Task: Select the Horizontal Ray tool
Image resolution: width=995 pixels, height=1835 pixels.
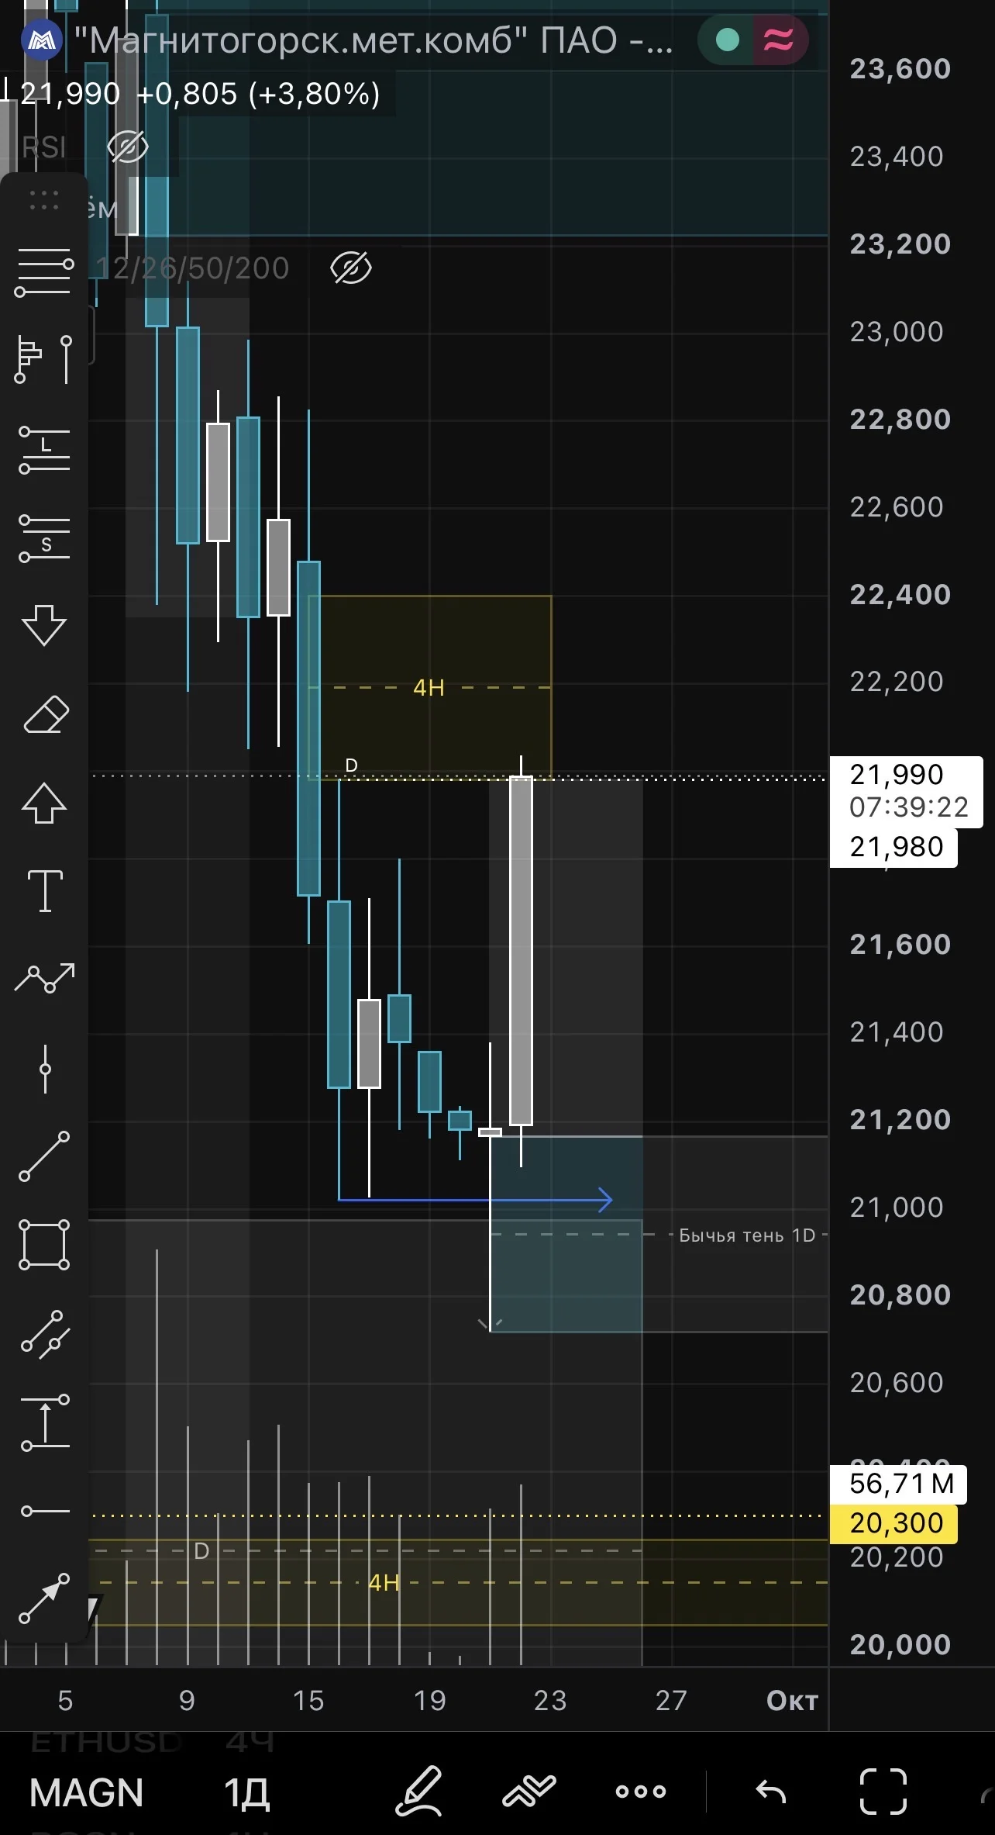Action: point(45,1511)
